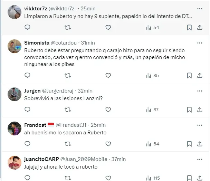Reply to vikktor7z's tweet
210x181 pixels.
(27, 28)
